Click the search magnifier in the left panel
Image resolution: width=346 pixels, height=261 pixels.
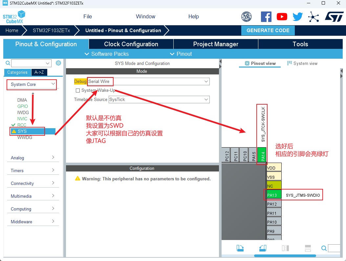[x=8, y=63]
